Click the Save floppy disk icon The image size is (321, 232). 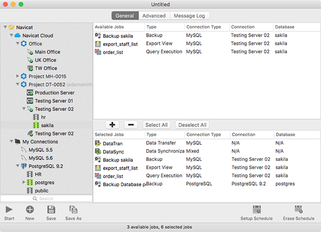[51, 210]
